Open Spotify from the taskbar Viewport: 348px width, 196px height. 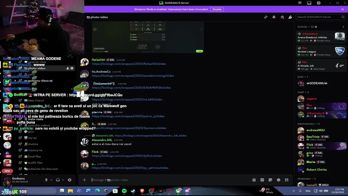click(124, 191)
